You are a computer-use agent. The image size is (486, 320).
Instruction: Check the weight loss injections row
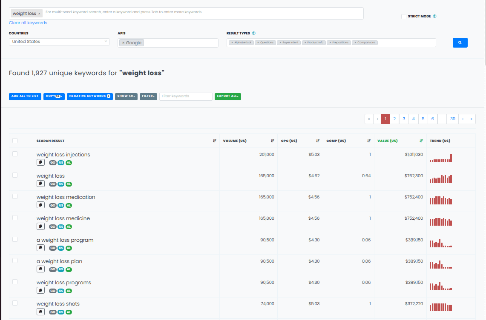15,154
